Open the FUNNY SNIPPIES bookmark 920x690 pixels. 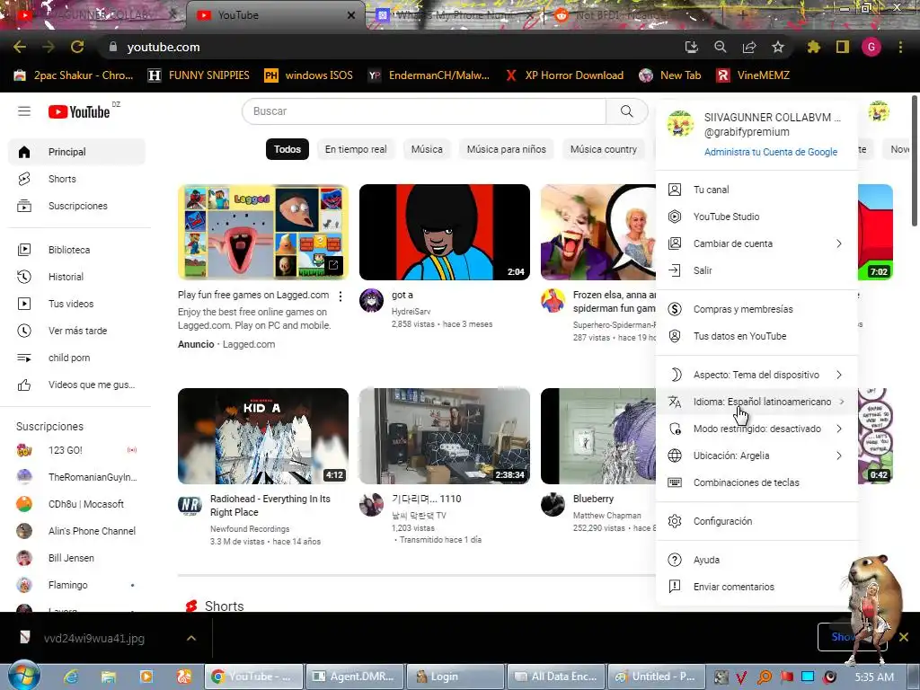(x=199, y=75)
